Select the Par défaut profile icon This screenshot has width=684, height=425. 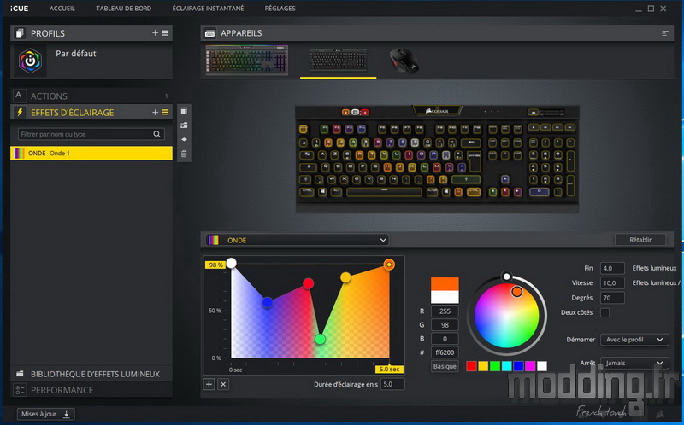point(30,61)
